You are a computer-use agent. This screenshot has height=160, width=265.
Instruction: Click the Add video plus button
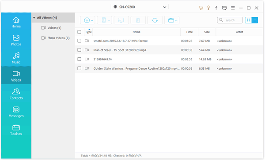coord(87,20)
